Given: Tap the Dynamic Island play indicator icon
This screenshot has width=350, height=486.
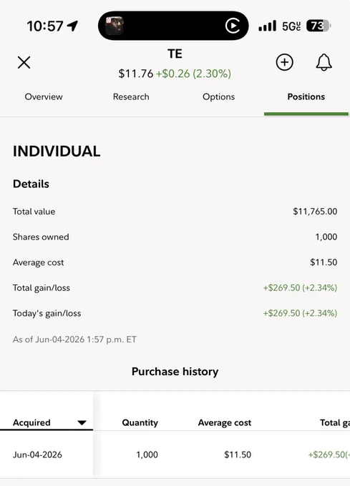Looking at the screenshot, I should pyautogui.click(x=233, y=26).
